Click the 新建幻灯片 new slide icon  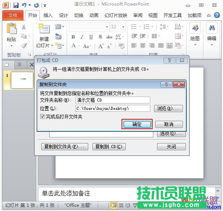tap(44, 28)
